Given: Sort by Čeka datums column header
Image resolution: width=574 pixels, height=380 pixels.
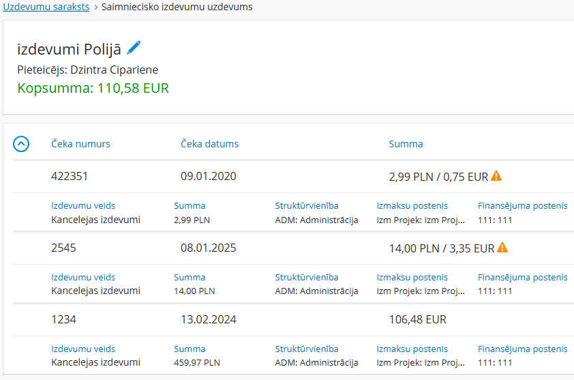Looking at the screenshot, I should tap(209, 144).
